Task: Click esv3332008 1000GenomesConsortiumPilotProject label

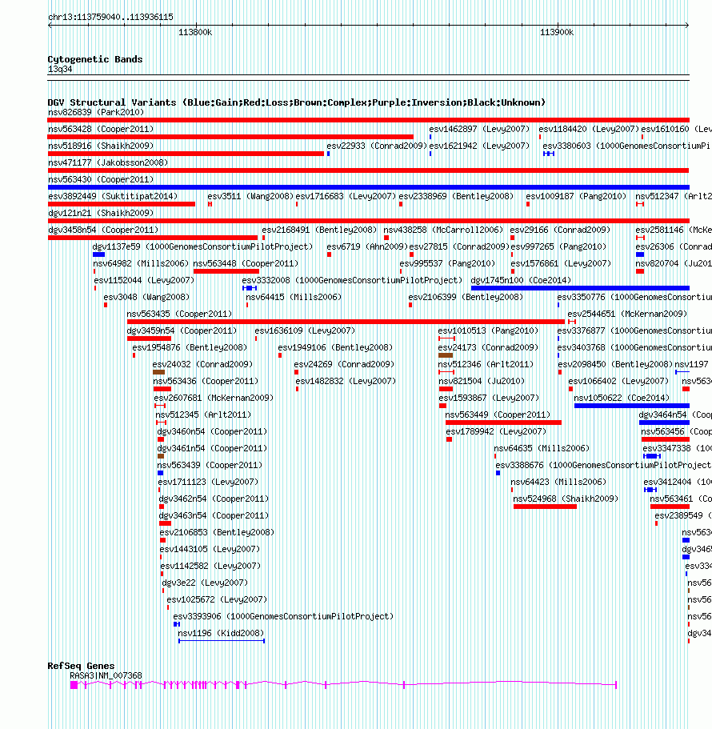Action: 352,280
